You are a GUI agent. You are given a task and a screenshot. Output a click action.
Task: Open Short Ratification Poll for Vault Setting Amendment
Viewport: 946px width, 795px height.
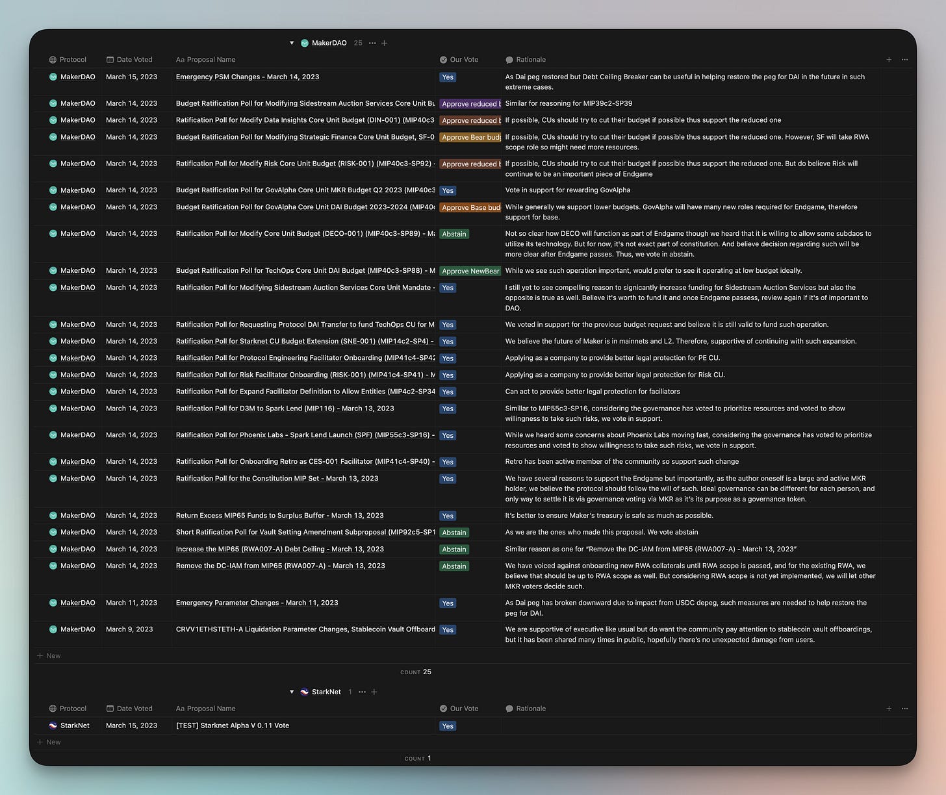click(305, 533)
